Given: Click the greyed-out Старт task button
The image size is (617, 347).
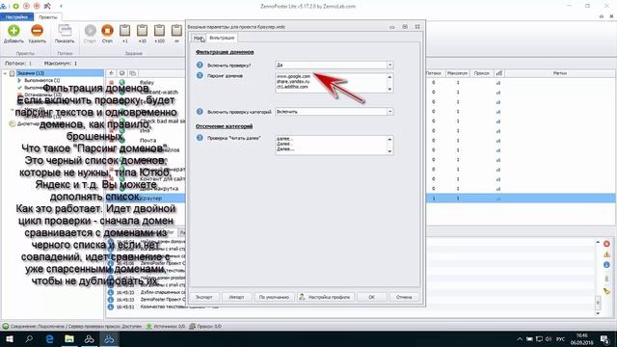Looking at the screenshot, I should 90,31.
